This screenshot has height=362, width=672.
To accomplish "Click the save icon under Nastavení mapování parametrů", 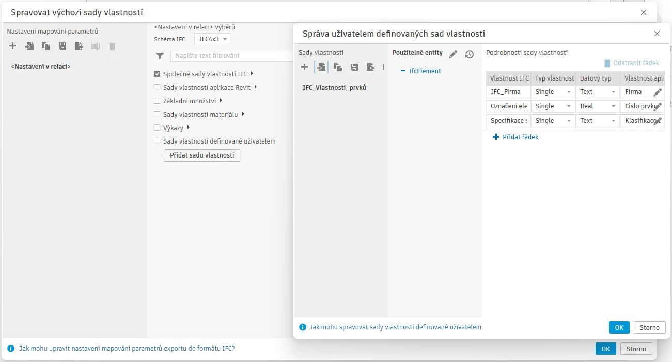I will (62, 46).
